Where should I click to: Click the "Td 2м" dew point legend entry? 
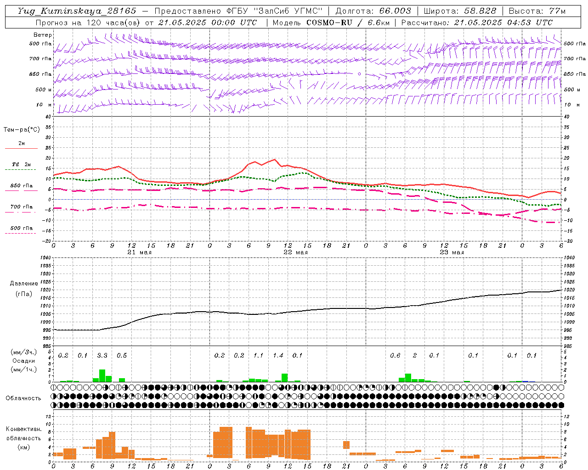pyautogui.click(x=22, y=164)
